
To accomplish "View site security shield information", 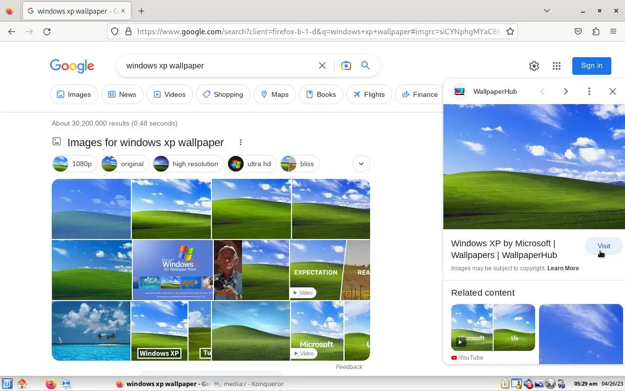I will pos(115,31).
